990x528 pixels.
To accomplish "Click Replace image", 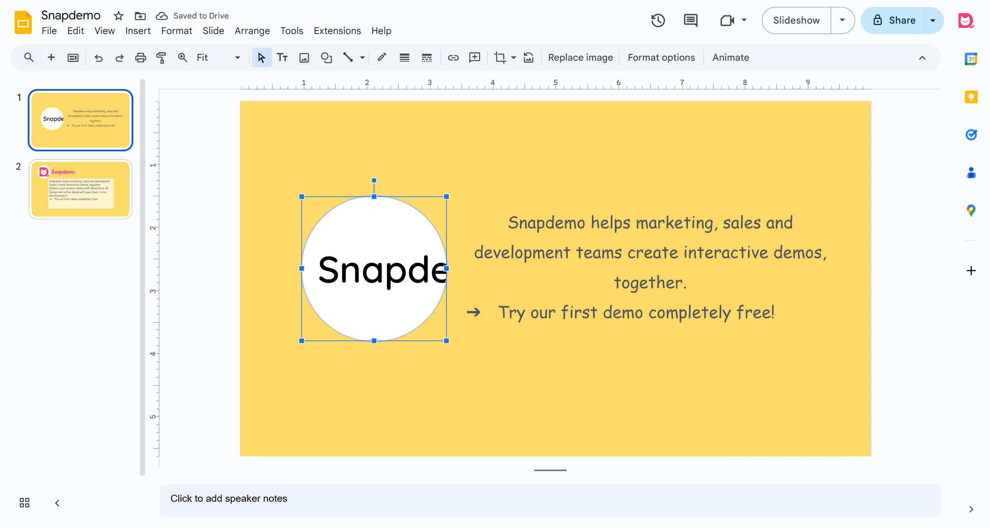I will 580,58.
